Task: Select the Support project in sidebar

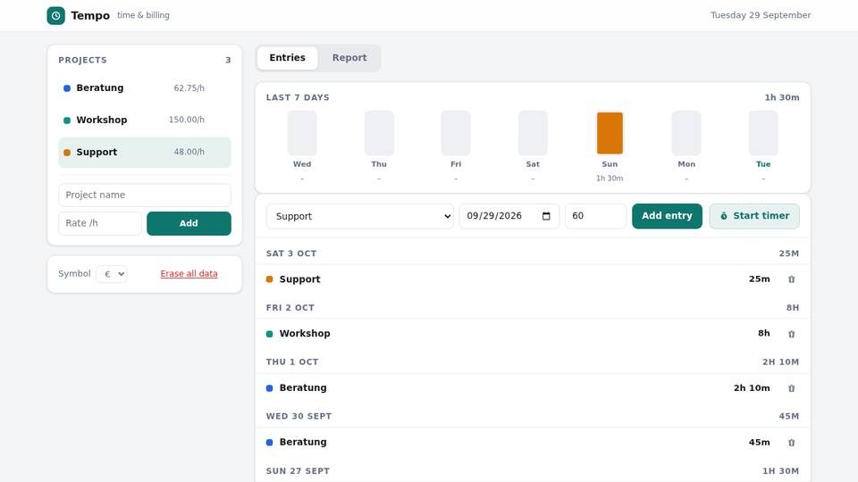Action: click(145, 153)
